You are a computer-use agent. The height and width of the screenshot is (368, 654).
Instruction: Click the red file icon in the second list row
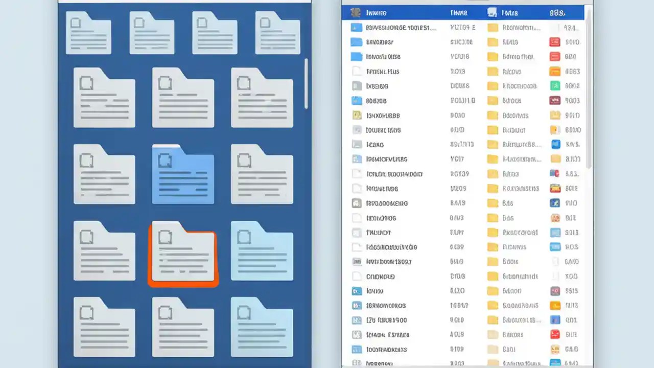[x=554, y=42]
